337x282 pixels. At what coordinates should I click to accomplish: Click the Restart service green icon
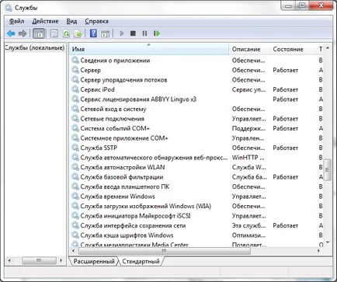157,33
